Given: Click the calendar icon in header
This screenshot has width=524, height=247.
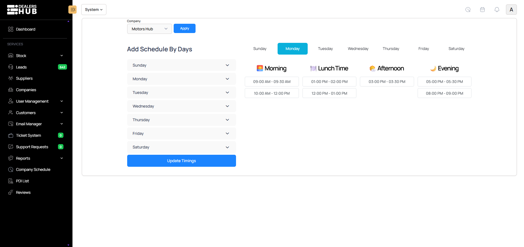Looking at the screenshot, I should coord(482,10).
